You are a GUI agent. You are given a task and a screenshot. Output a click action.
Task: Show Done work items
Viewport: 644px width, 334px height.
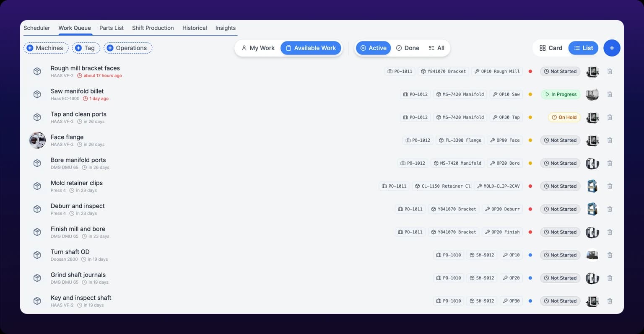[x=408, y=48]
